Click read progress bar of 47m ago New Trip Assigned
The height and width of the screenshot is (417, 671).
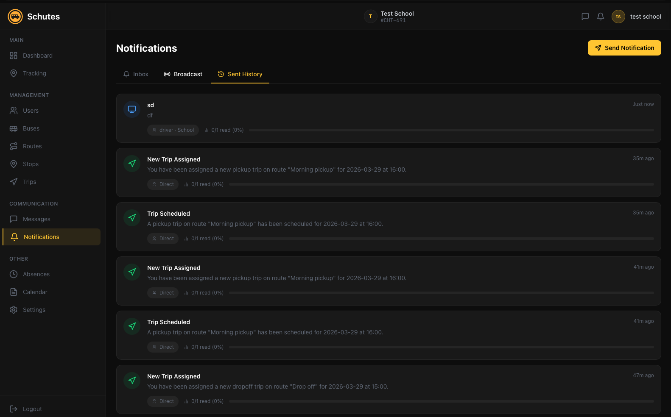pyautogui.click(x=442, y=401)
